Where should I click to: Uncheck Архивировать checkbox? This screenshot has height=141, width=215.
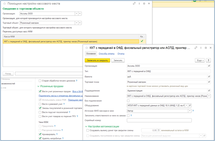point(40,134)
